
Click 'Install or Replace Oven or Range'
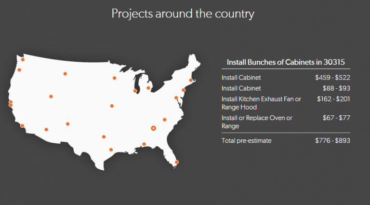coord(257,122)
